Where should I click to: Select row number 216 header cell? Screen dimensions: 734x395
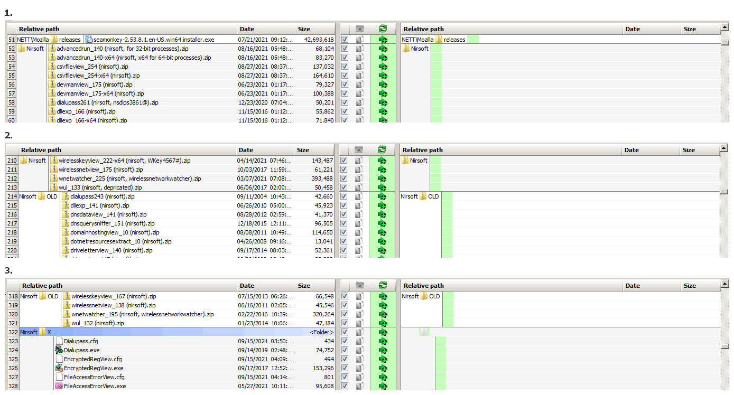[12, 214]
